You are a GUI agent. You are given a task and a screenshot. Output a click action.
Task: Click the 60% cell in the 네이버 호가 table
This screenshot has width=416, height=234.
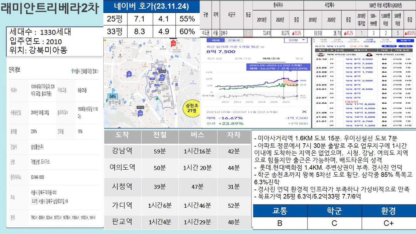[187, 31]
